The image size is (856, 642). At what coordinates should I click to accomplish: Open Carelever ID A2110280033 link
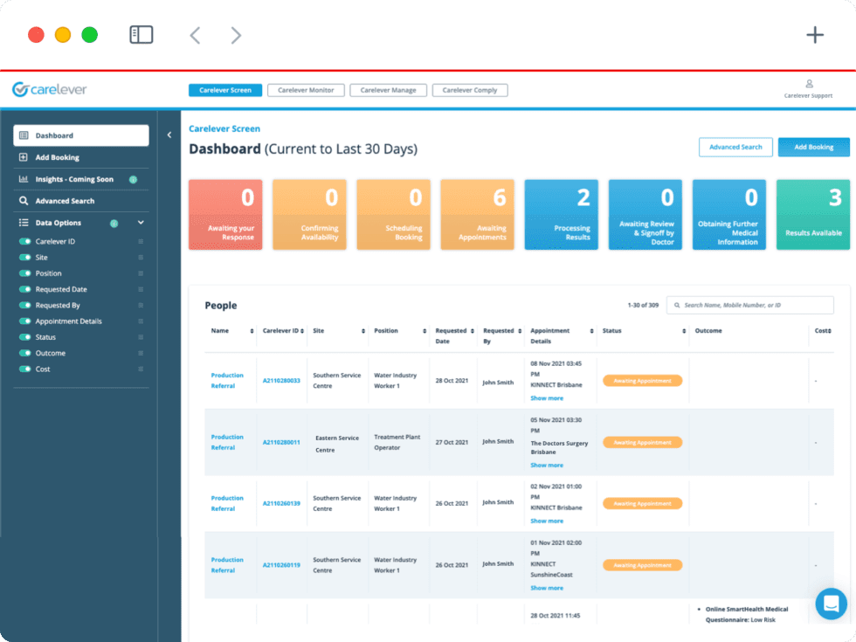[x=281, y=381]
